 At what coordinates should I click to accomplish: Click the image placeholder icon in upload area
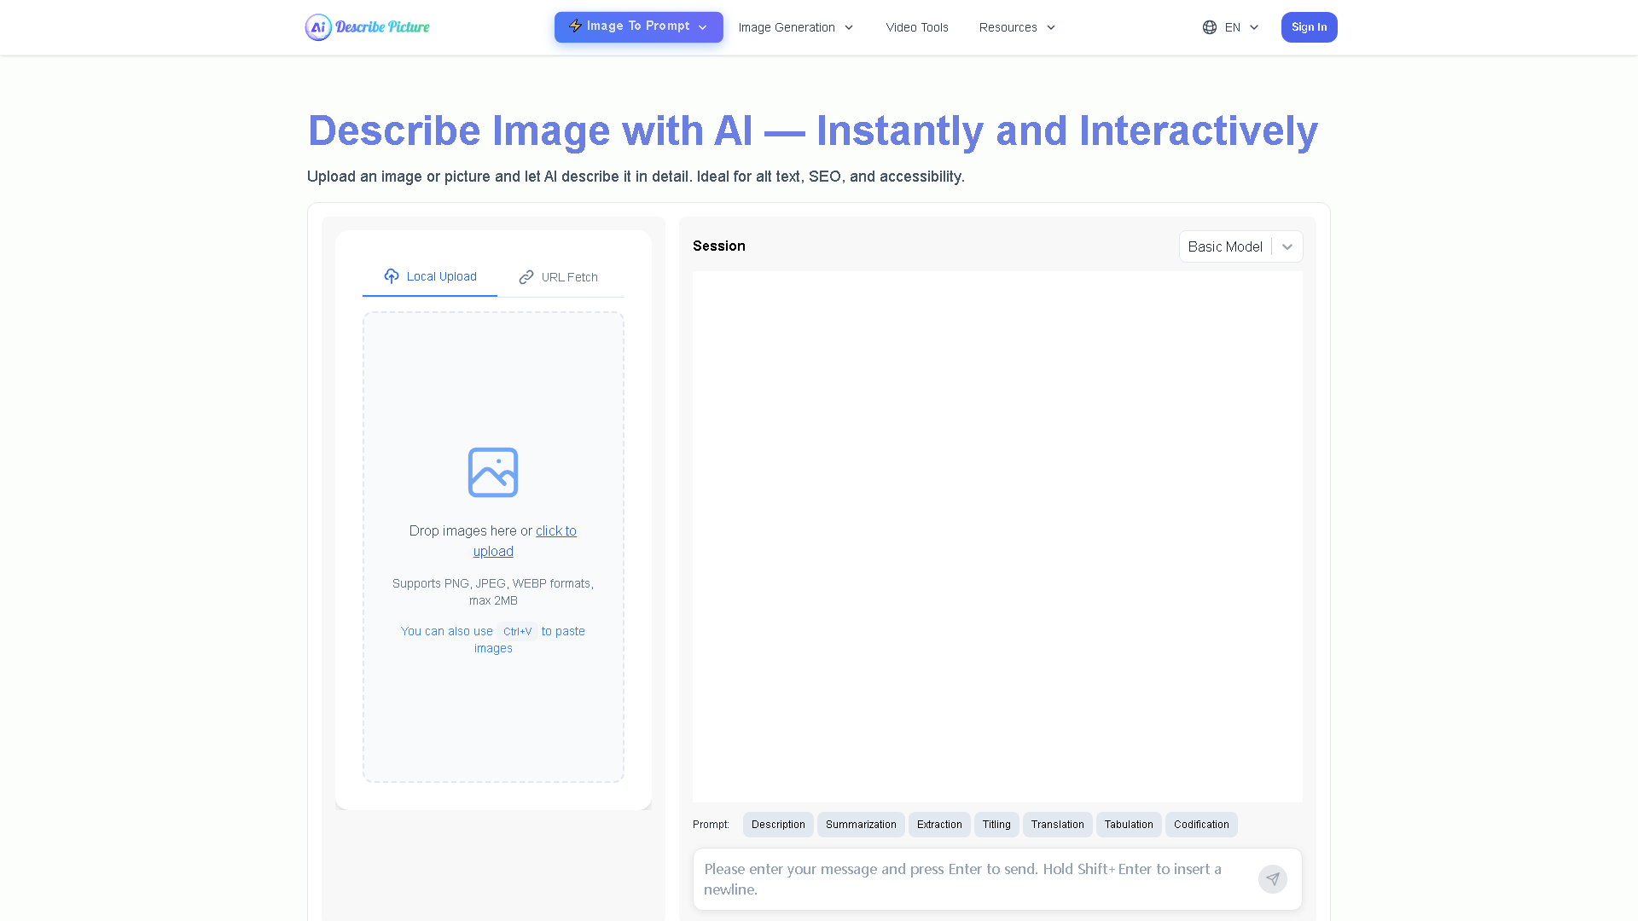[492, 472]
